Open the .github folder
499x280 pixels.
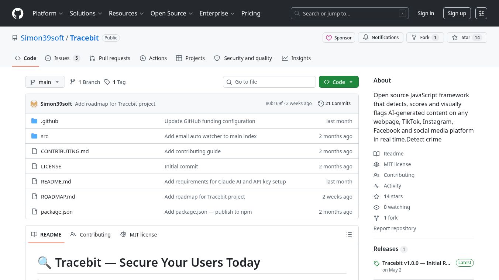49,121
